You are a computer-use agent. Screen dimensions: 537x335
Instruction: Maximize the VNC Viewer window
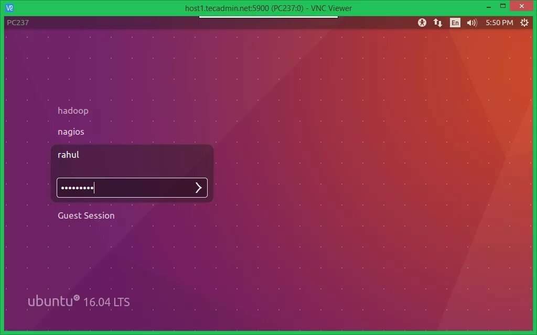503,6
